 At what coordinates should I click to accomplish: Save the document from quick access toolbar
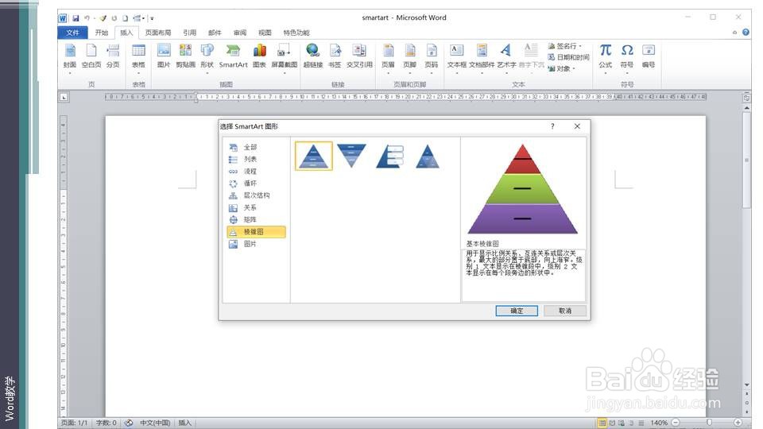tap(76, 18)
